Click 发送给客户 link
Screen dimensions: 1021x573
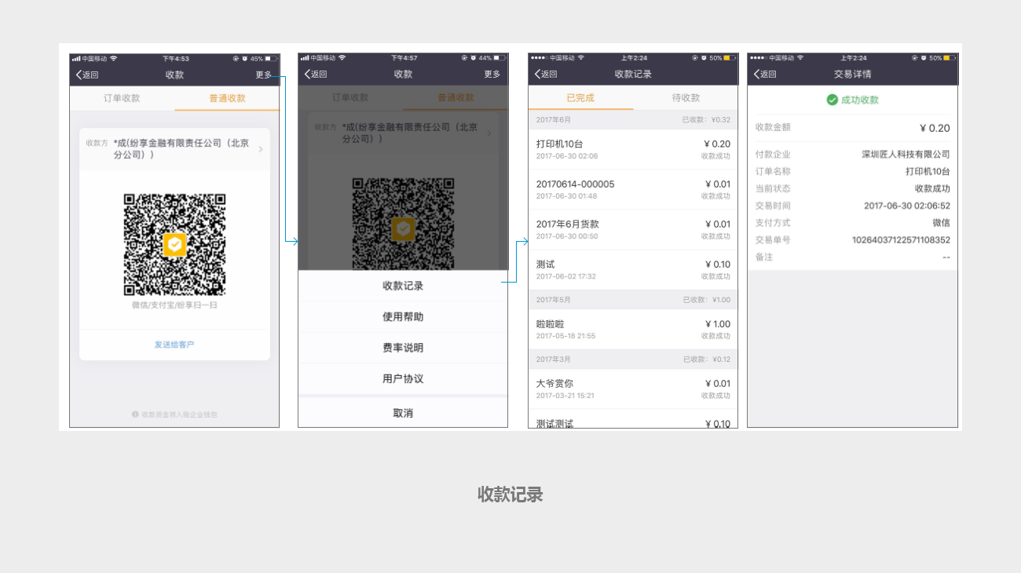(174, 345)
